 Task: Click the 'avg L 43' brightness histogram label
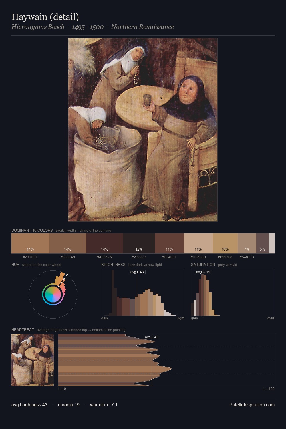[x=137, y=272]
